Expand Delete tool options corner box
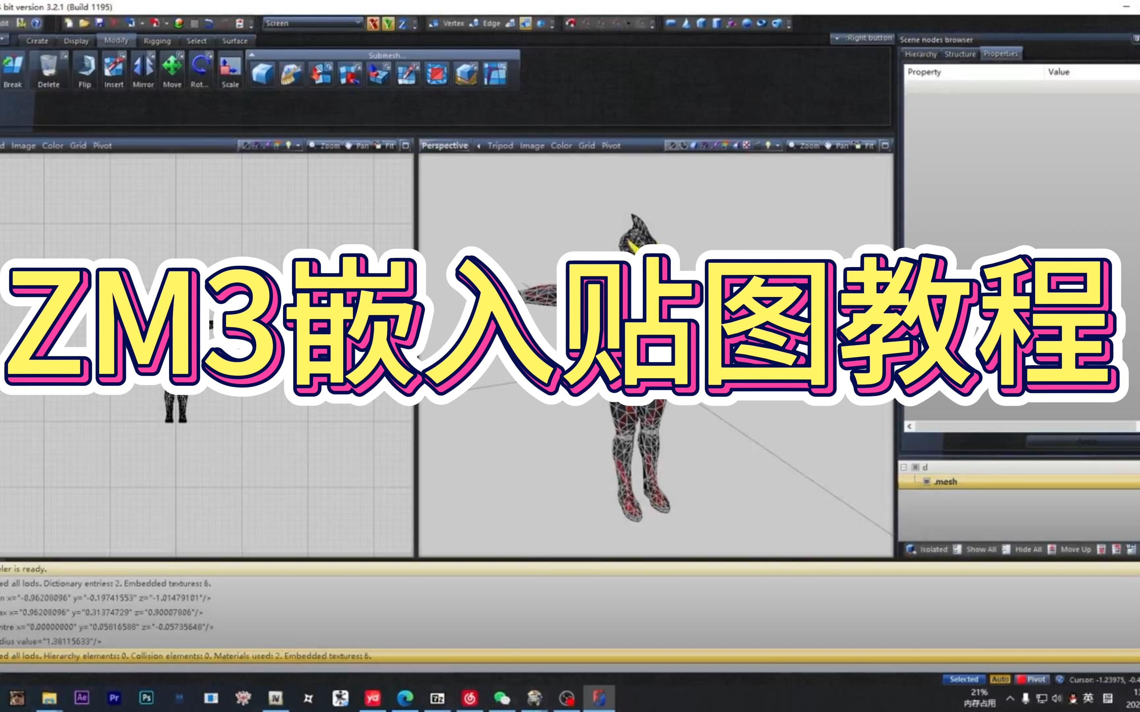 click(64, 55)
